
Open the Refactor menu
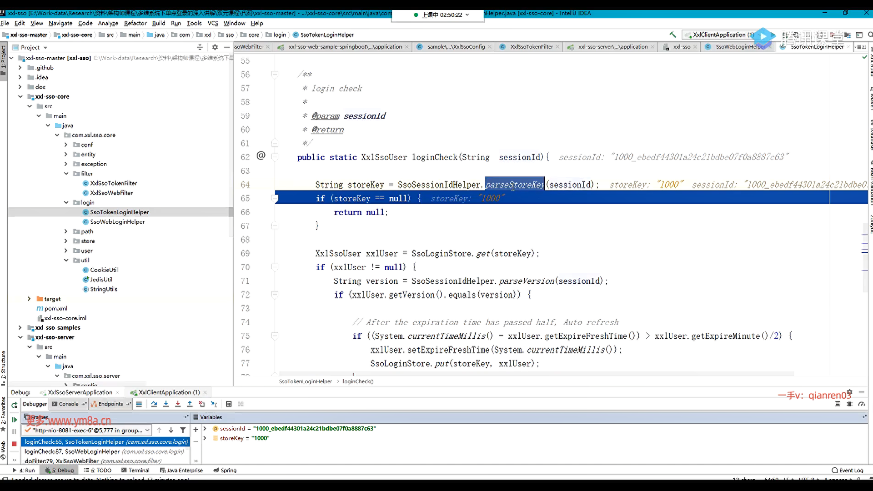[135, 23]
